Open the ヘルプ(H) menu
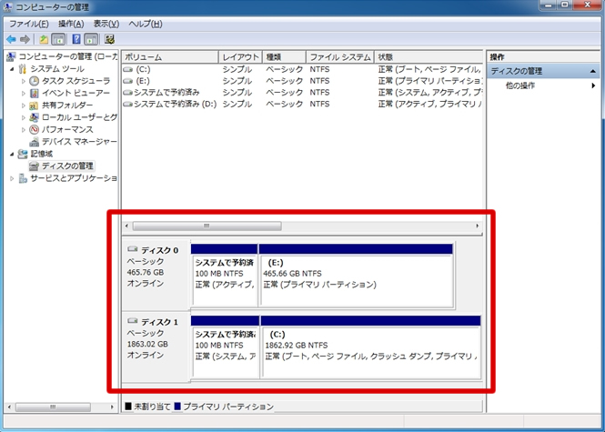Viewport: 605px width, 432px height. pos(146,24)
